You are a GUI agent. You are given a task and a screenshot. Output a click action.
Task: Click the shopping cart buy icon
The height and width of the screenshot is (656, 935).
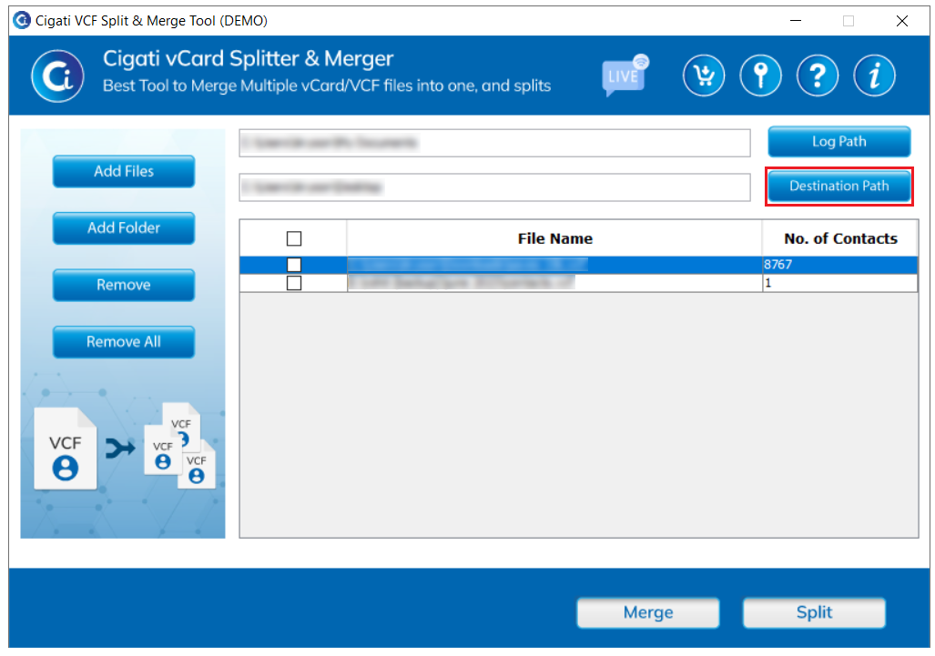[704, 76]
